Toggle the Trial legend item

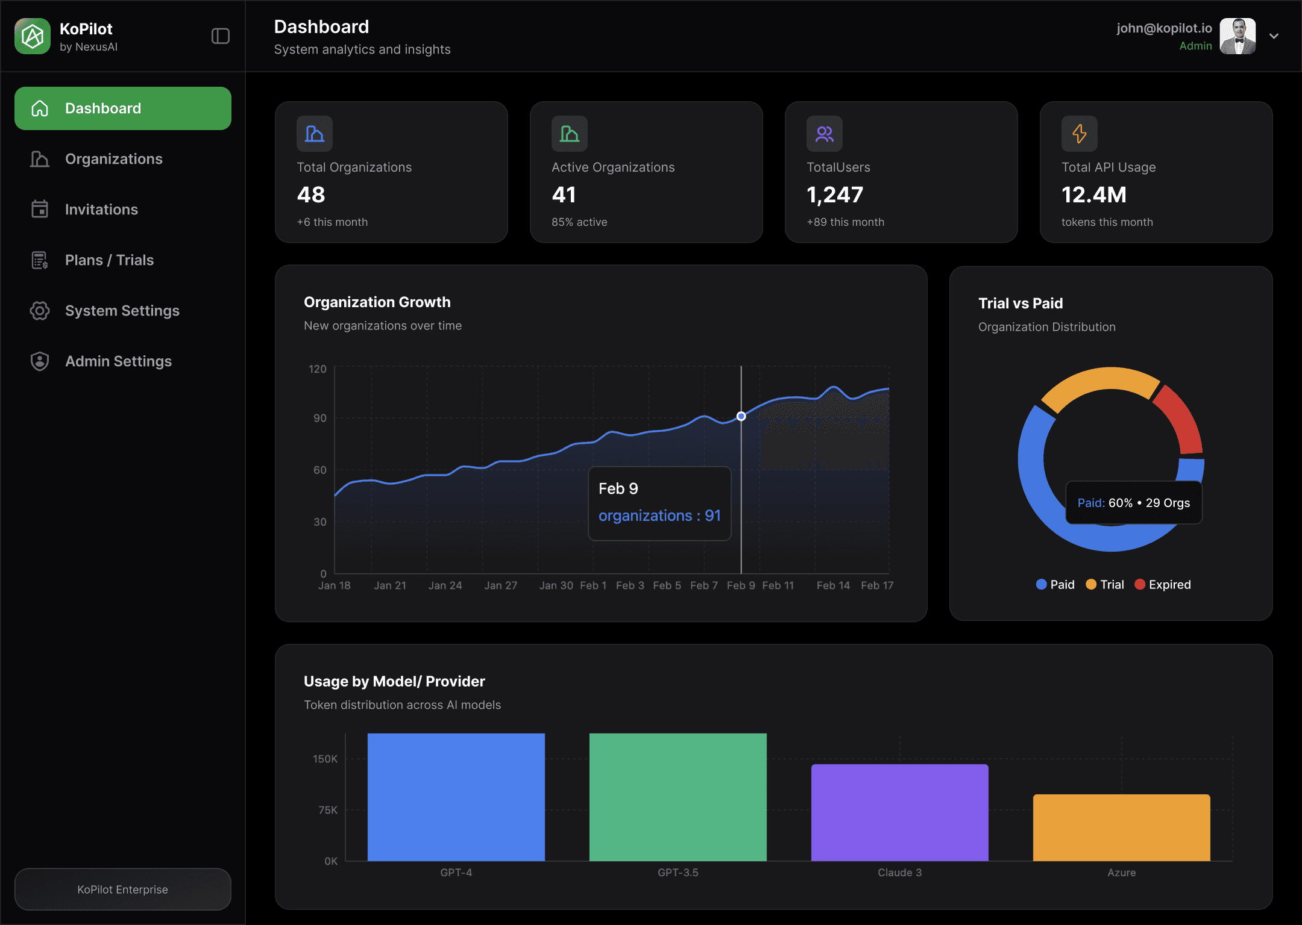(1104, 585)
